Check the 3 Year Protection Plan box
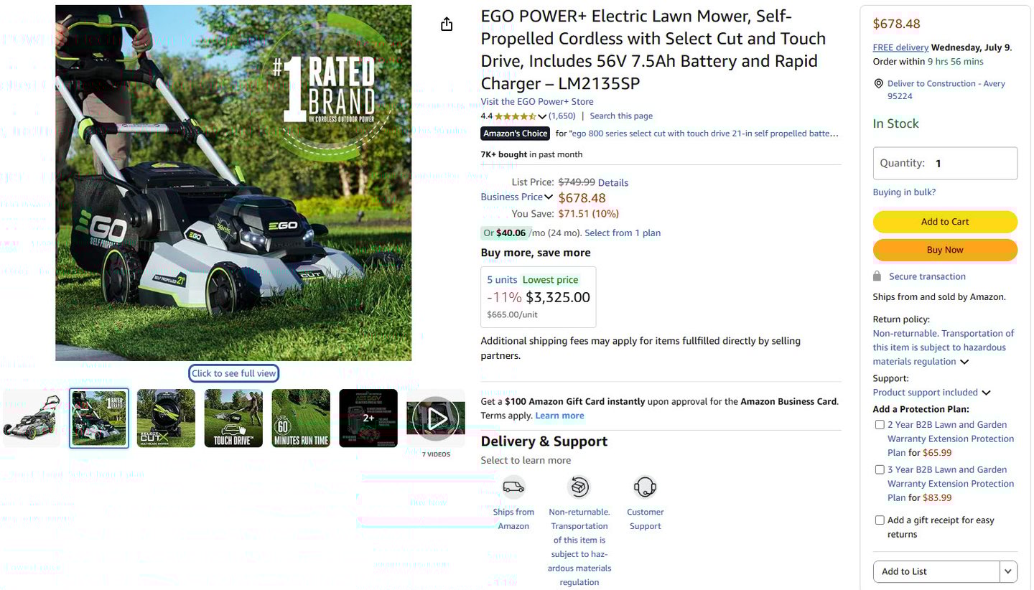 (880, 470)
